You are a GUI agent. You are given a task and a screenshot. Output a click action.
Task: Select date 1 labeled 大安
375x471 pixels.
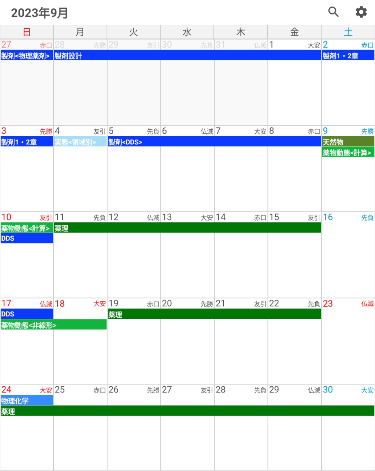coord(294,82)
